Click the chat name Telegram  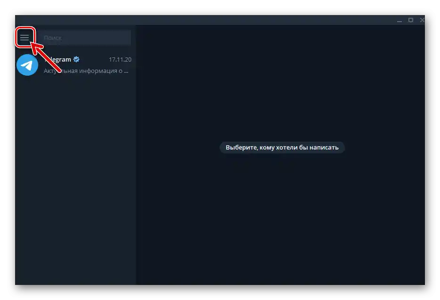(60, 59)
